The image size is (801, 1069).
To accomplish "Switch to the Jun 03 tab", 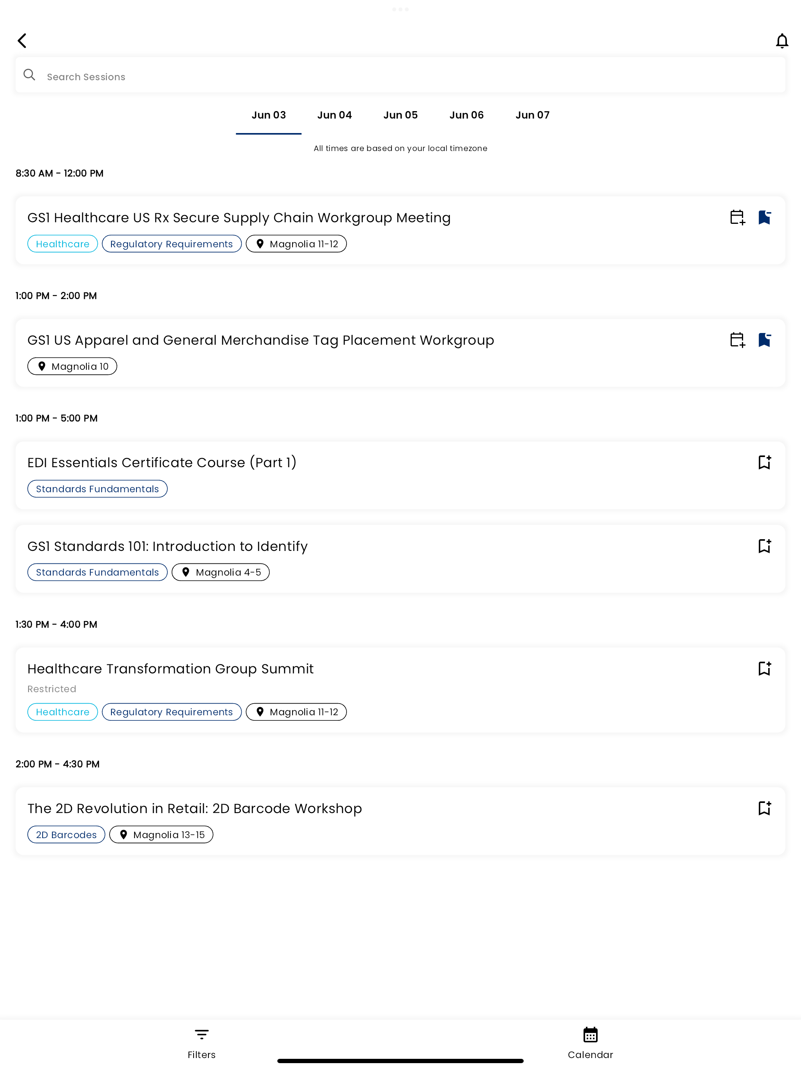I will point(269,115).
